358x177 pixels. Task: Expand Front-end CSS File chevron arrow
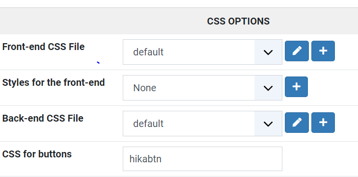click(x=268, y=52)
